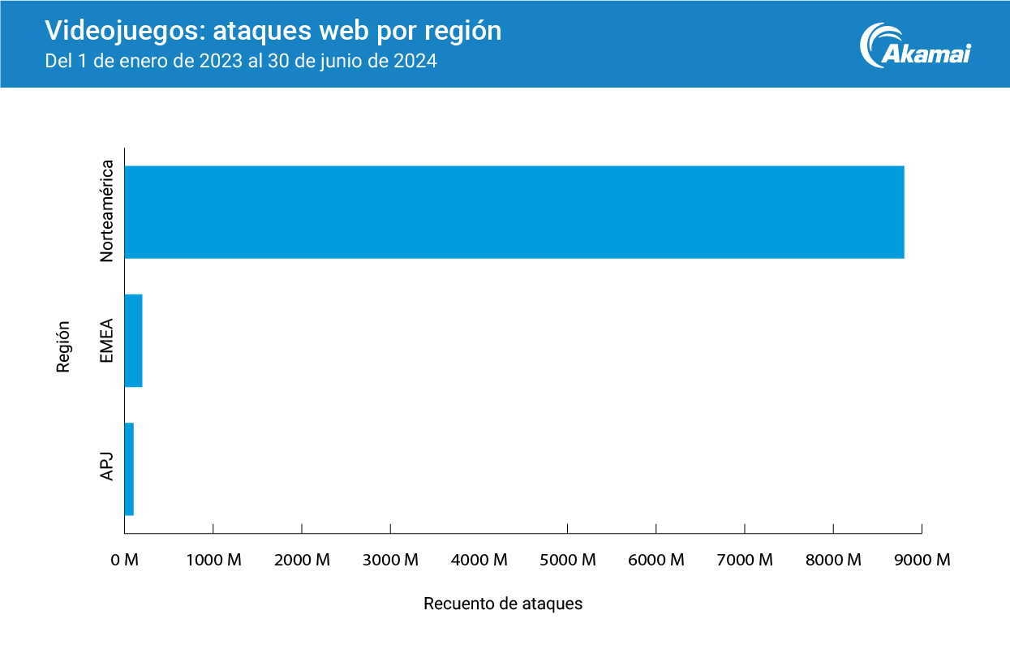Click the chart title 'Videojuegos: ataques web por región'

click(273, 31)
